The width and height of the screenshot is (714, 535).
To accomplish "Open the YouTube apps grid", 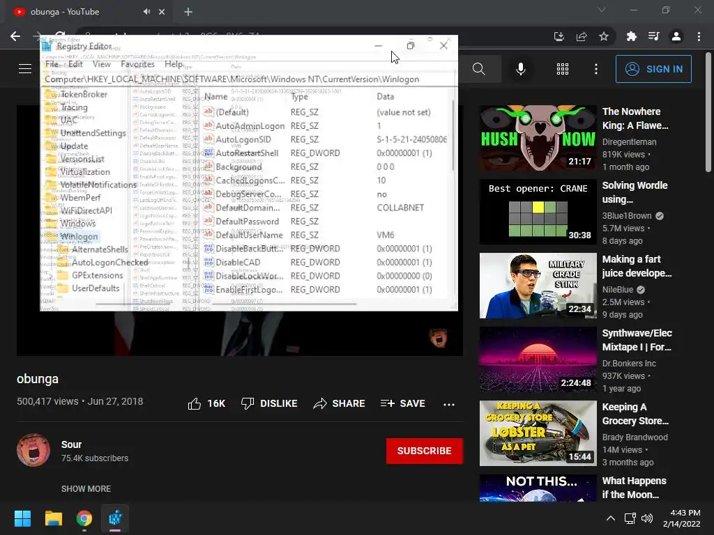I will pyautogui.click(x=563, y=69).
